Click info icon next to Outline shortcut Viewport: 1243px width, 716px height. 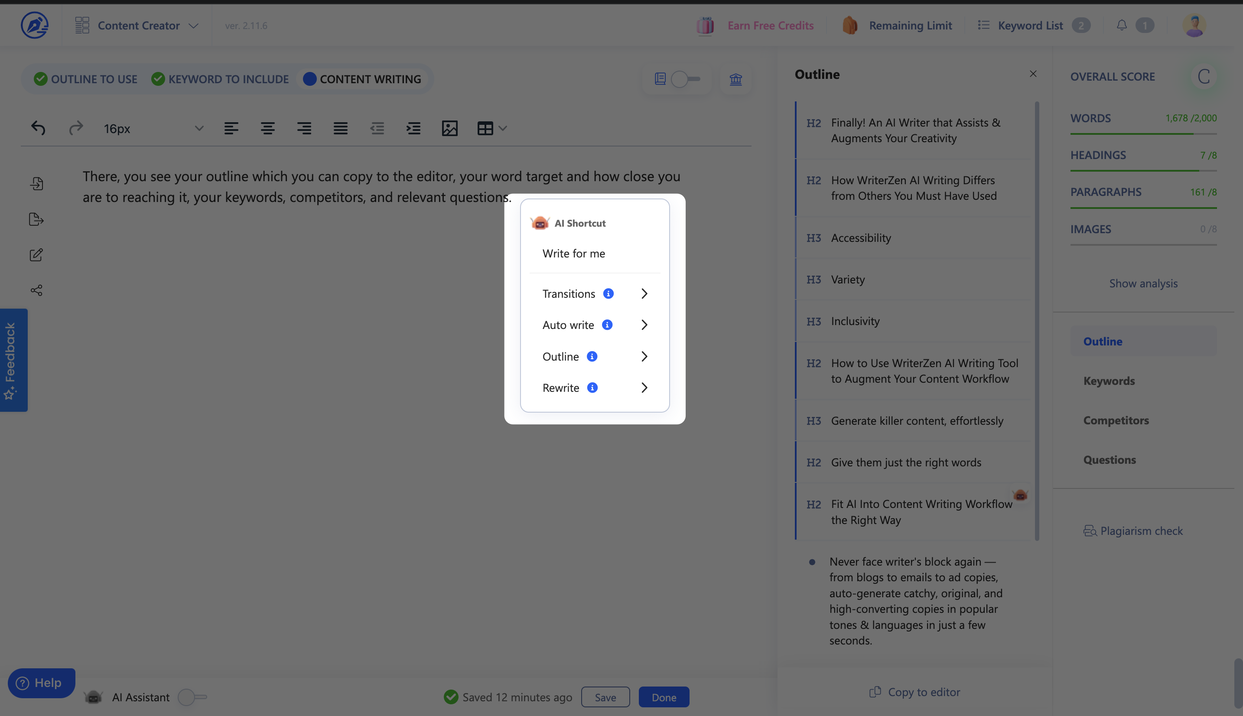tap(592, 356)
